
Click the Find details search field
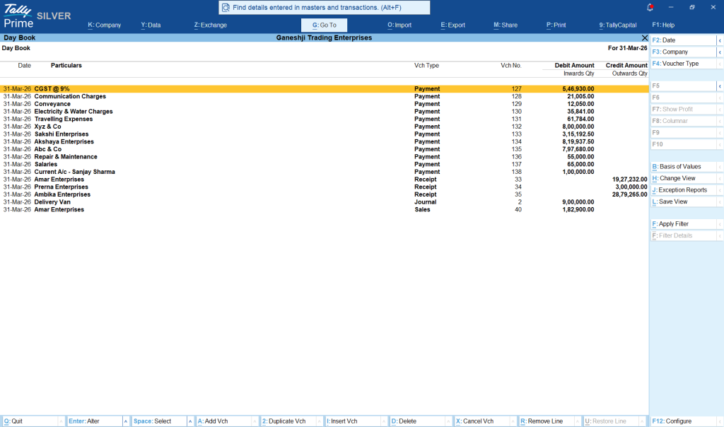tap(324, 7)
